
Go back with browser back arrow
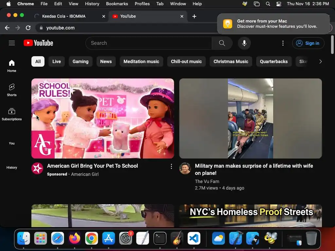tap(7, 28)
